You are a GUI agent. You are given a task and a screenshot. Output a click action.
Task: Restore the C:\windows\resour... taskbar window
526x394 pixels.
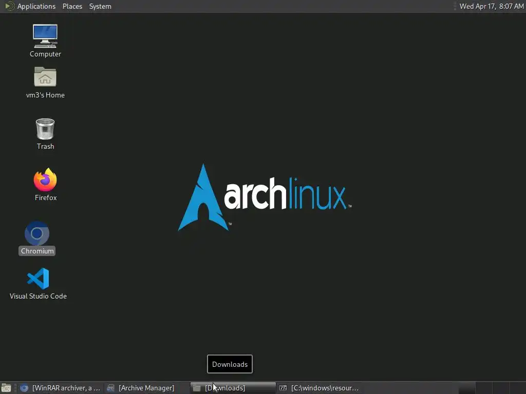[x=320, y=388]
